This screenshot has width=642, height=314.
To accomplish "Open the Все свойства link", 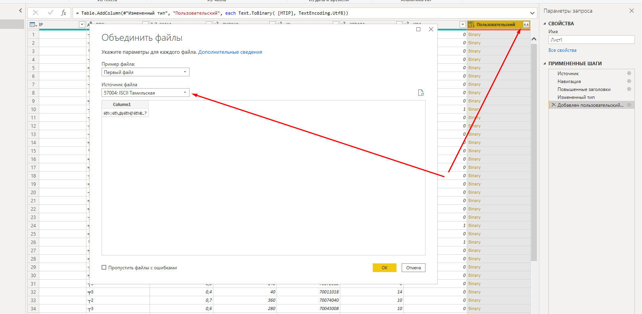I will coord(562,50).
